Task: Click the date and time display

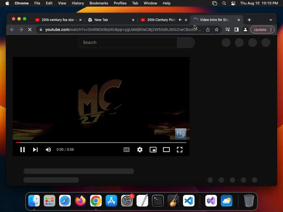Action: [x=259, y=3]
